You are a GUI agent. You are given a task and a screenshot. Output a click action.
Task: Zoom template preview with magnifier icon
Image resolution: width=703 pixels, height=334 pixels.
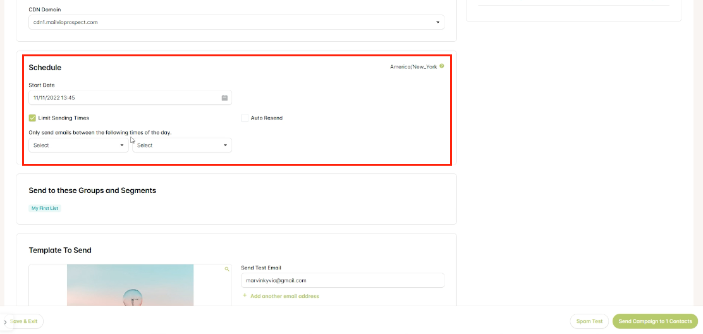(x=227, y=269)
